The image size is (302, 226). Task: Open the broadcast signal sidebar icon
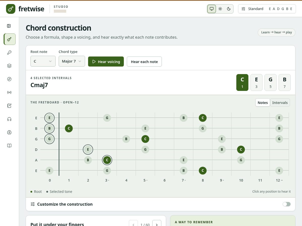tap(9, 92)
